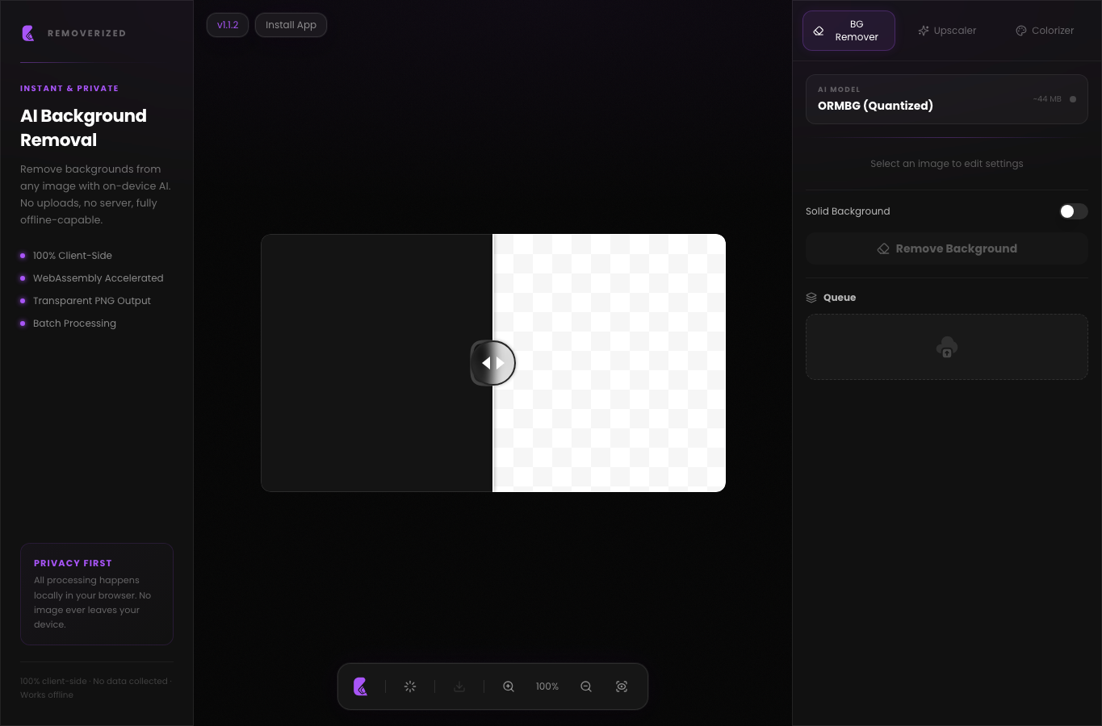Click the v1.1.2 version badge

pos(228,25)
